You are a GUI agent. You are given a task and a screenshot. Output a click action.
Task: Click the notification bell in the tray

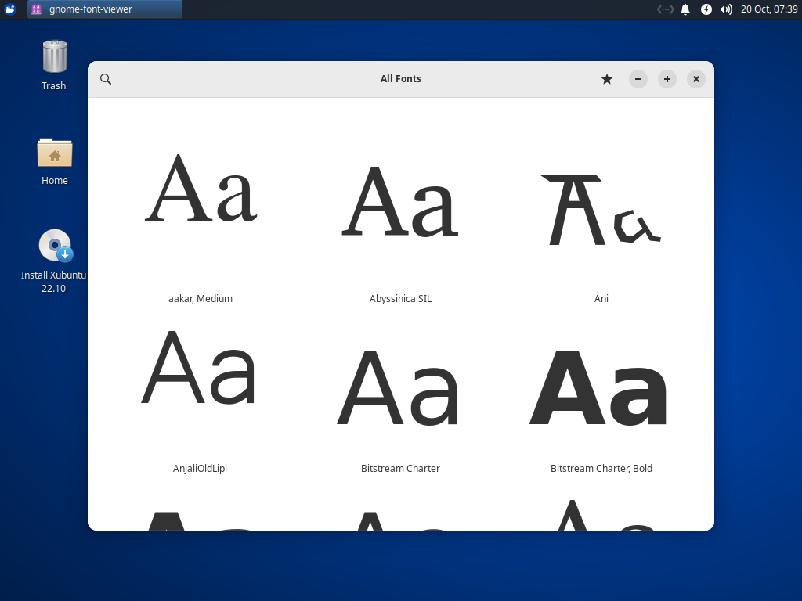pyautogui.click(x=685, y=9)
